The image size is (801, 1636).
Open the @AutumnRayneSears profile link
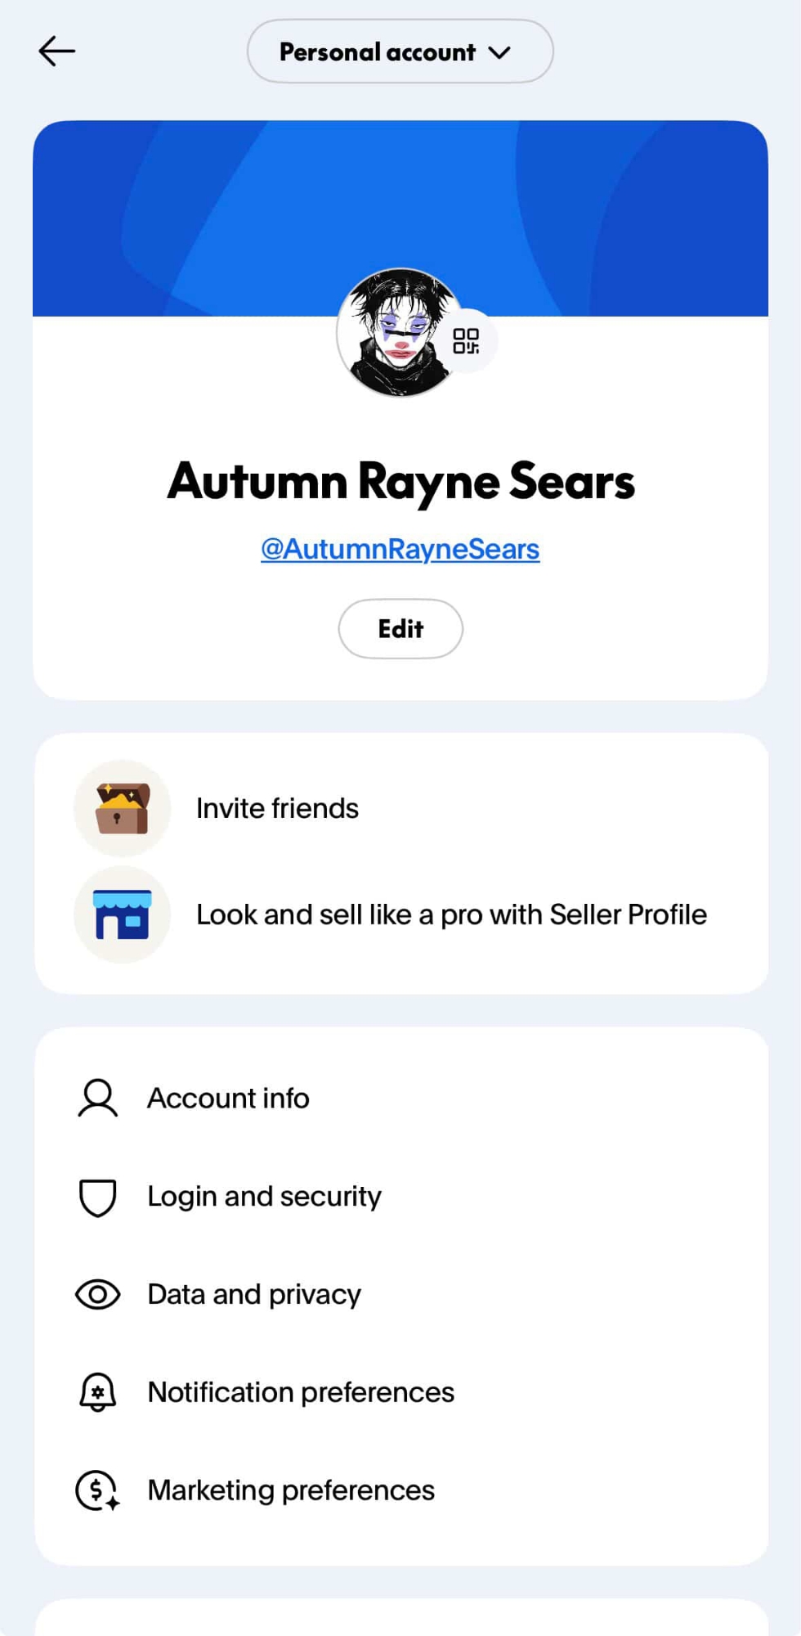point(400,549)
